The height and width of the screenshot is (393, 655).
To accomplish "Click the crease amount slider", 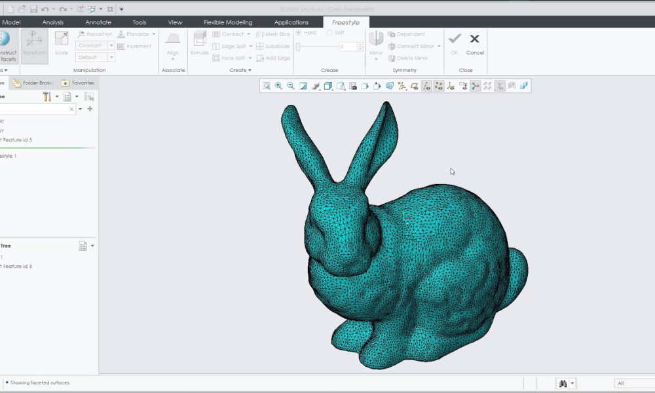I will [x=316, y=47].
